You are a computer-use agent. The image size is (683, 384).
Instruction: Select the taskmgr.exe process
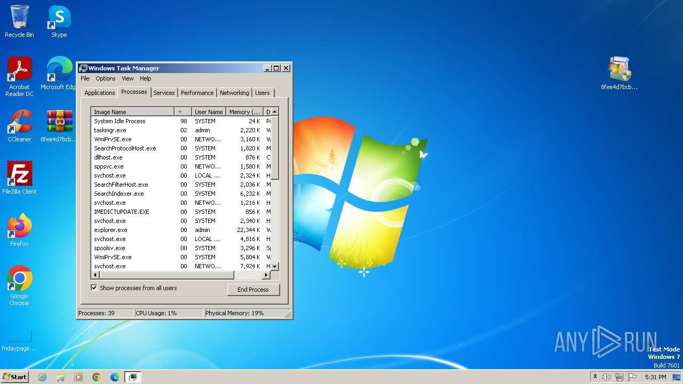(181, 130)
